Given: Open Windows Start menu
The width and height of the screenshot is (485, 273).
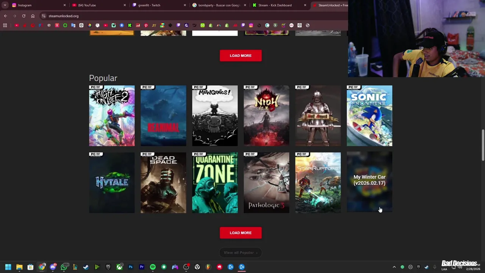Looking at the screenshot, I should pos(8,267).
